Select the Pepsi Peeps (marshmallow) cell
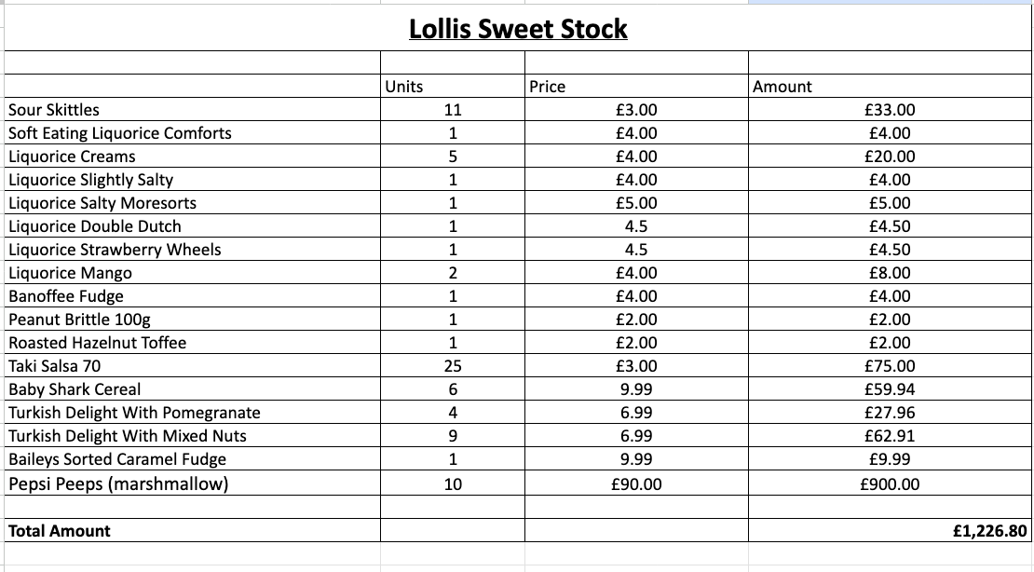1034x572 pixels. (x=118, y=483)
